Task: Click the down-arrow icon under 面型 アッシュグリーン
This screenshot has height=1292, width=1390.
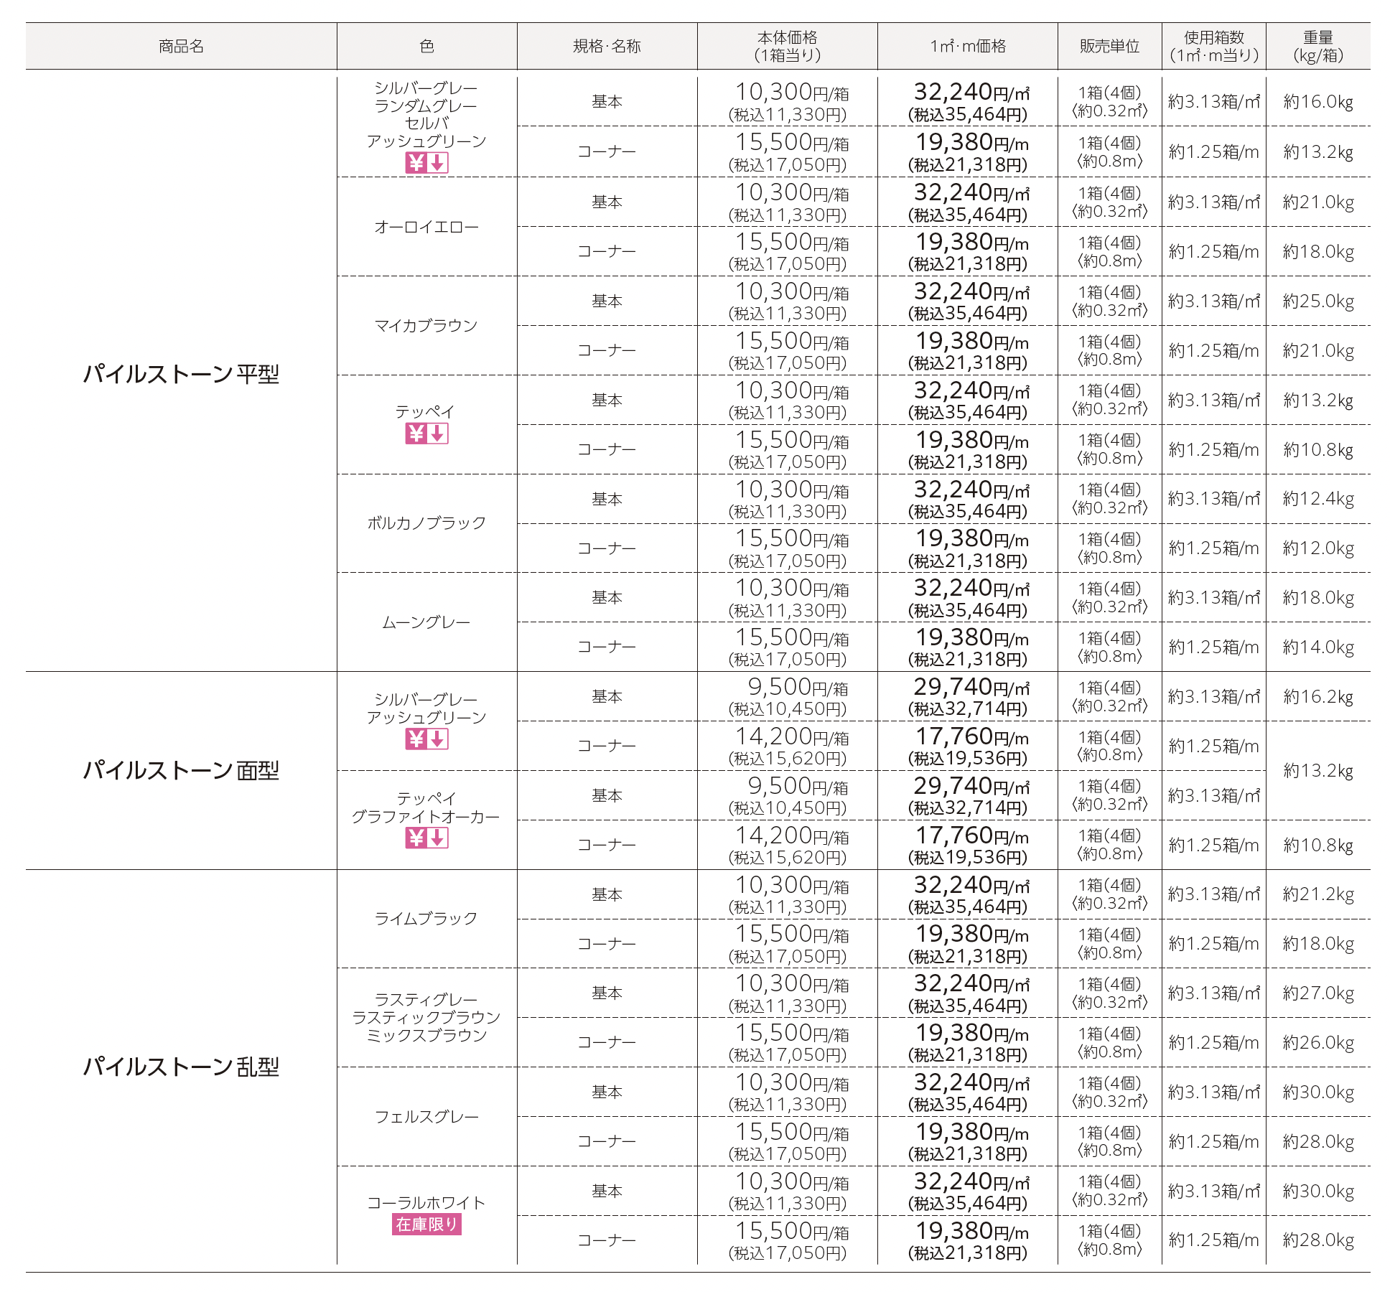Action: pos(438,739)
